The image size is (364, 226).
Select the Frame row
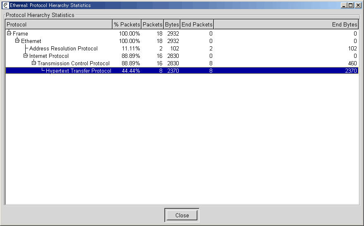(x=182, y=33)
